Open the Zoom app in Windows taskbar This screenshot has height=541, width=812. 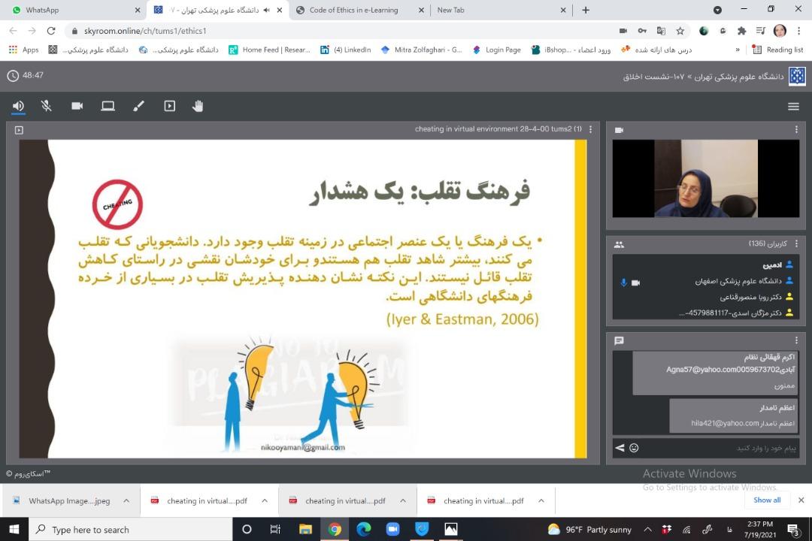pos(392,530)
